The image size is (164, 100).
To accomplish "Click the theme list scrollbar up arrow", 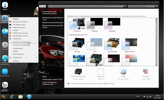I will coord(156,19).
